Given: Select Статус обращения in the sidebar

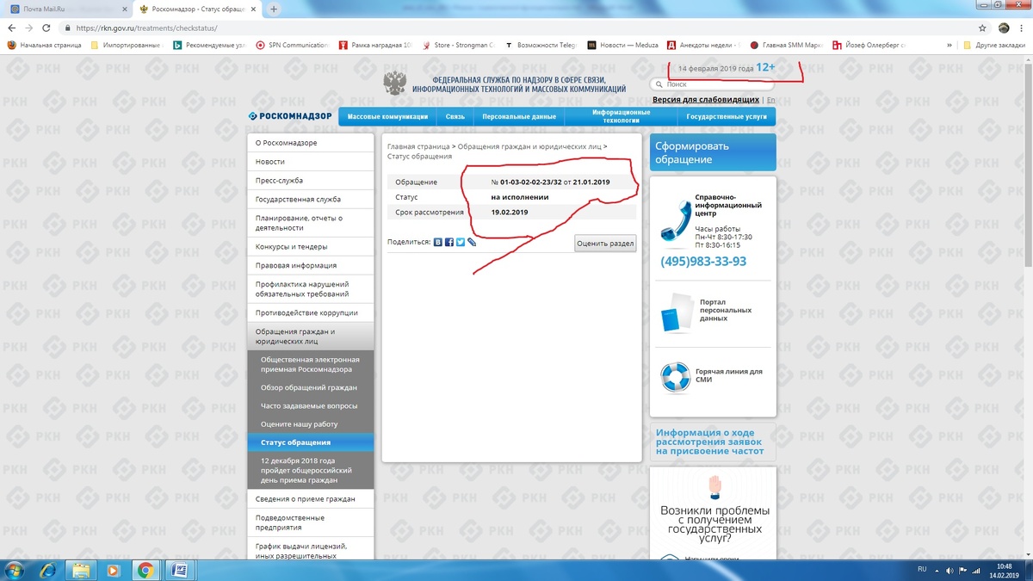Looking at the screenshot, I should pyautogui.click(x=310, y=442).
